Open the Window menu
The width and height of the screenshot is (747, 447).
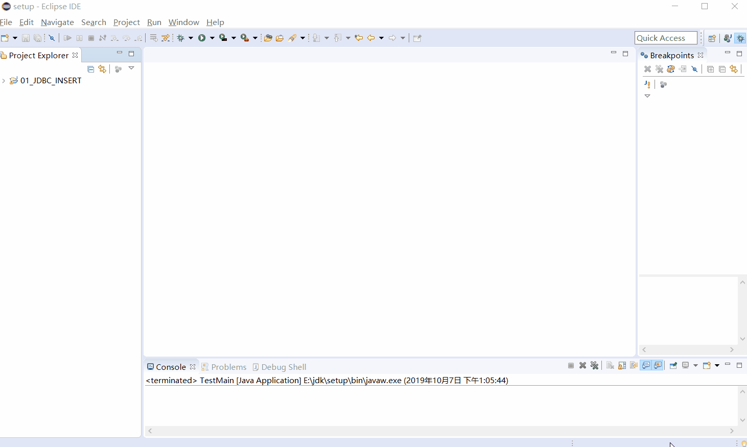(184, 22)
